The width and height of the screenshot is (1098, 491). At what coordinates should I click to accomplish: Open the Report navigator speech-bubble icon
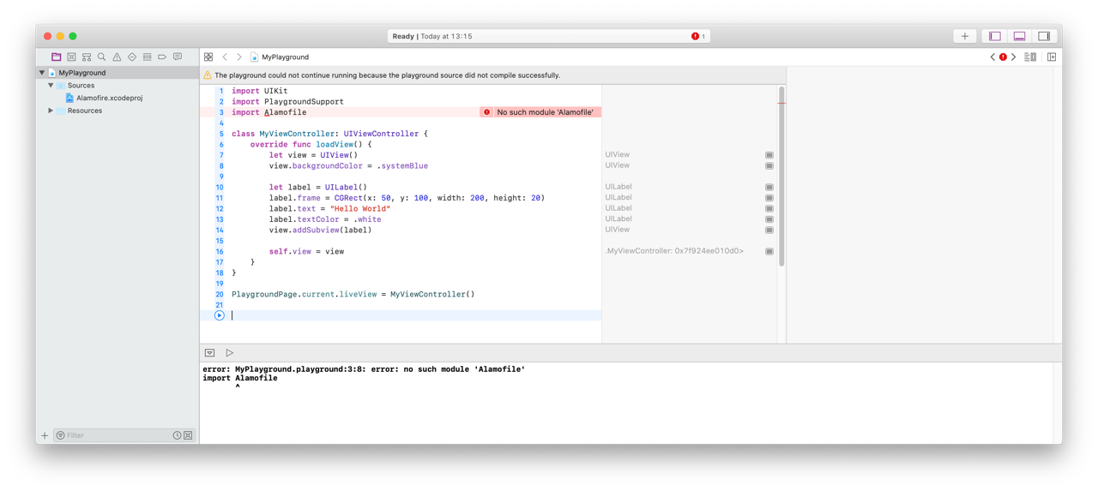pyautogui.click(x=178, y=57)
